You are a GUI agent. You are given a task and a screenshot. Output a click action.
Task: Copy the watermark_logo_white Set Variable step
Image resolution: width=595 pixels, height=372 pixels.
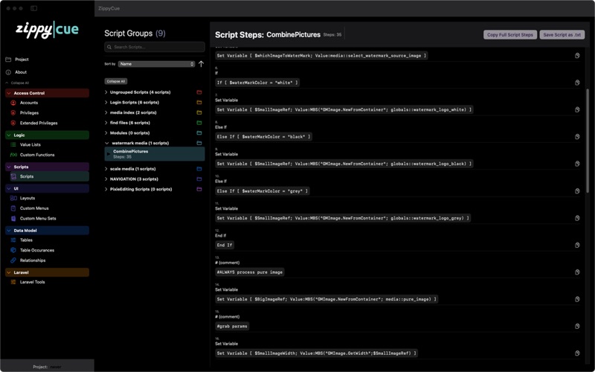577,109
